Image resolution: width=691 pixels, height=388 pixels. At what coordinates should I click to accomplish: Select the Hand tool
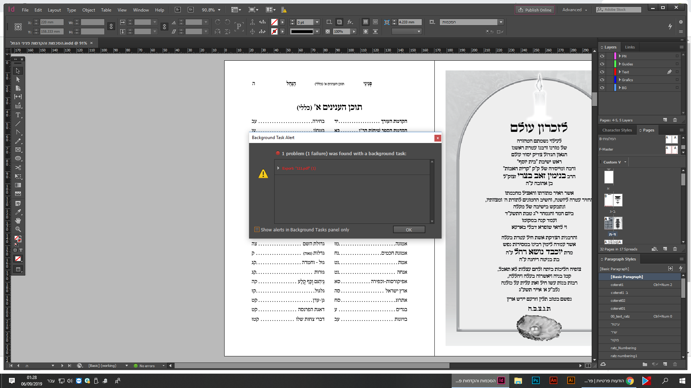point(18,221)
